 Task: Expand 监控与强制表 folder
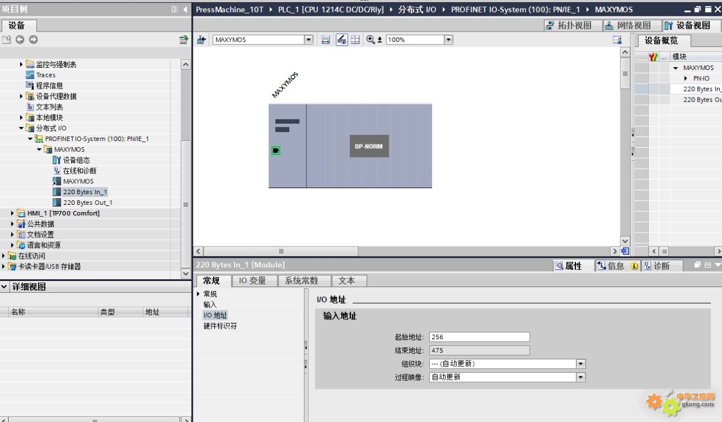point(21,64)
